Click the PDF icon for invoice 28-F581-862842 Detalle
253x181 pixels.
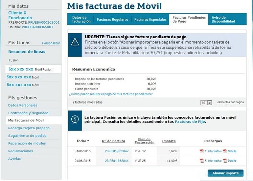tap(225, 151)
